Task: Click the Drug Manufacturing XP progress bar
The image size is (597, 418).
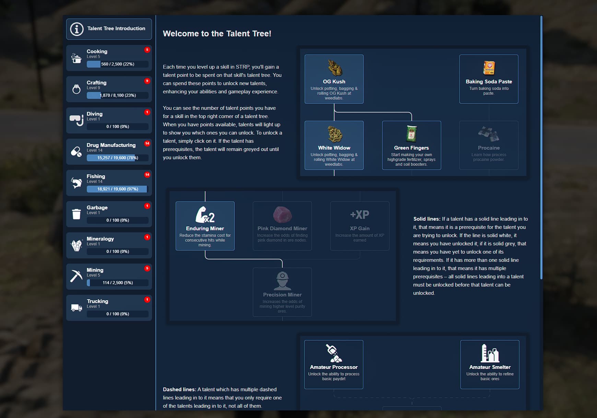Action: (x=118, y=158)
